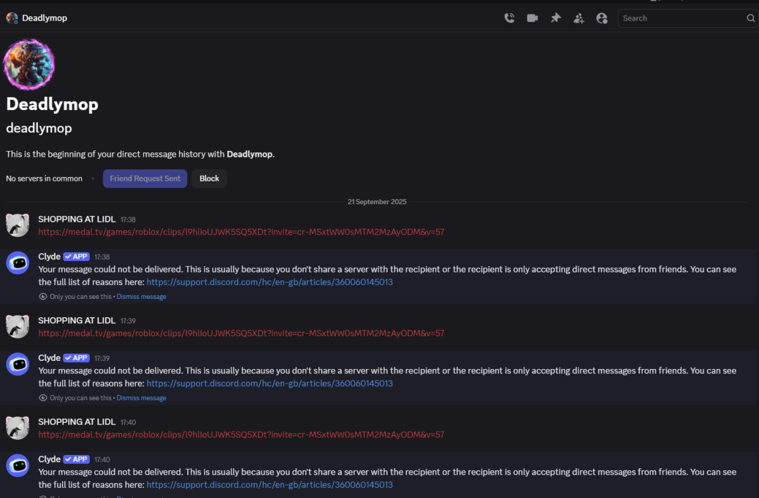This screenshot has width=759, height=498.
Task: Click the magnifier icon in the search box
Action: pyautogui.click(x=751, y=18)
